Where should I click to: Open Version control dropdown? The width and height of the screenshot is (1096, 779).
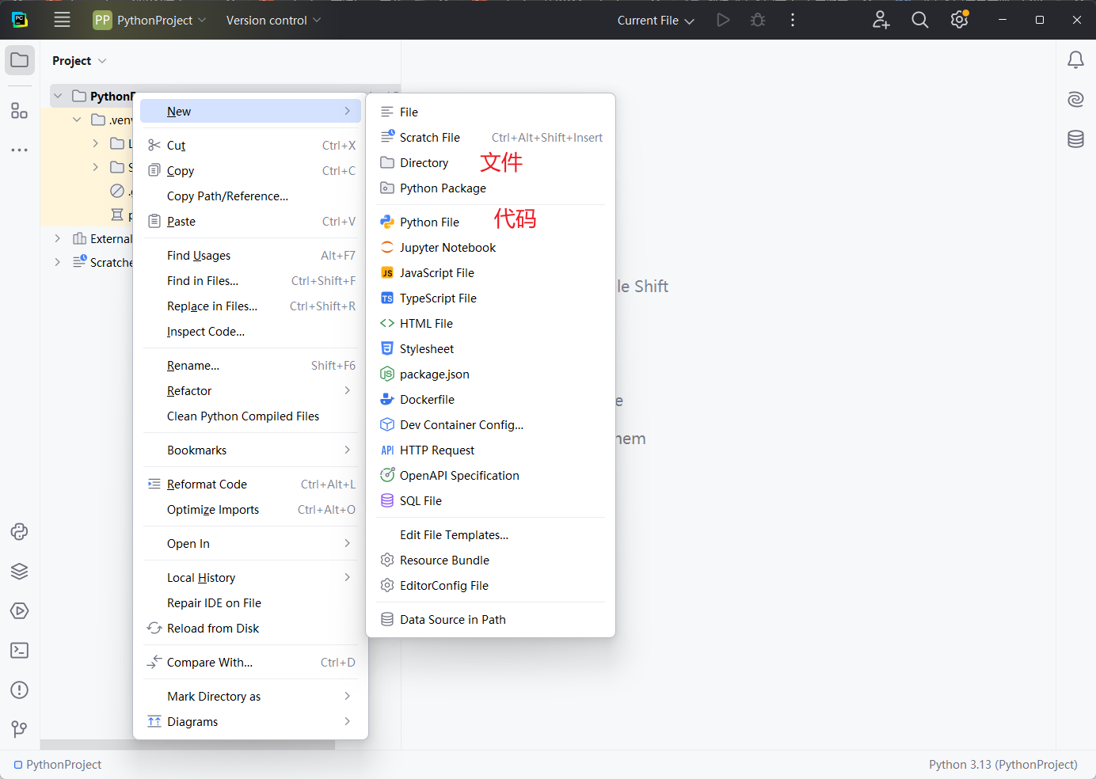273,20
